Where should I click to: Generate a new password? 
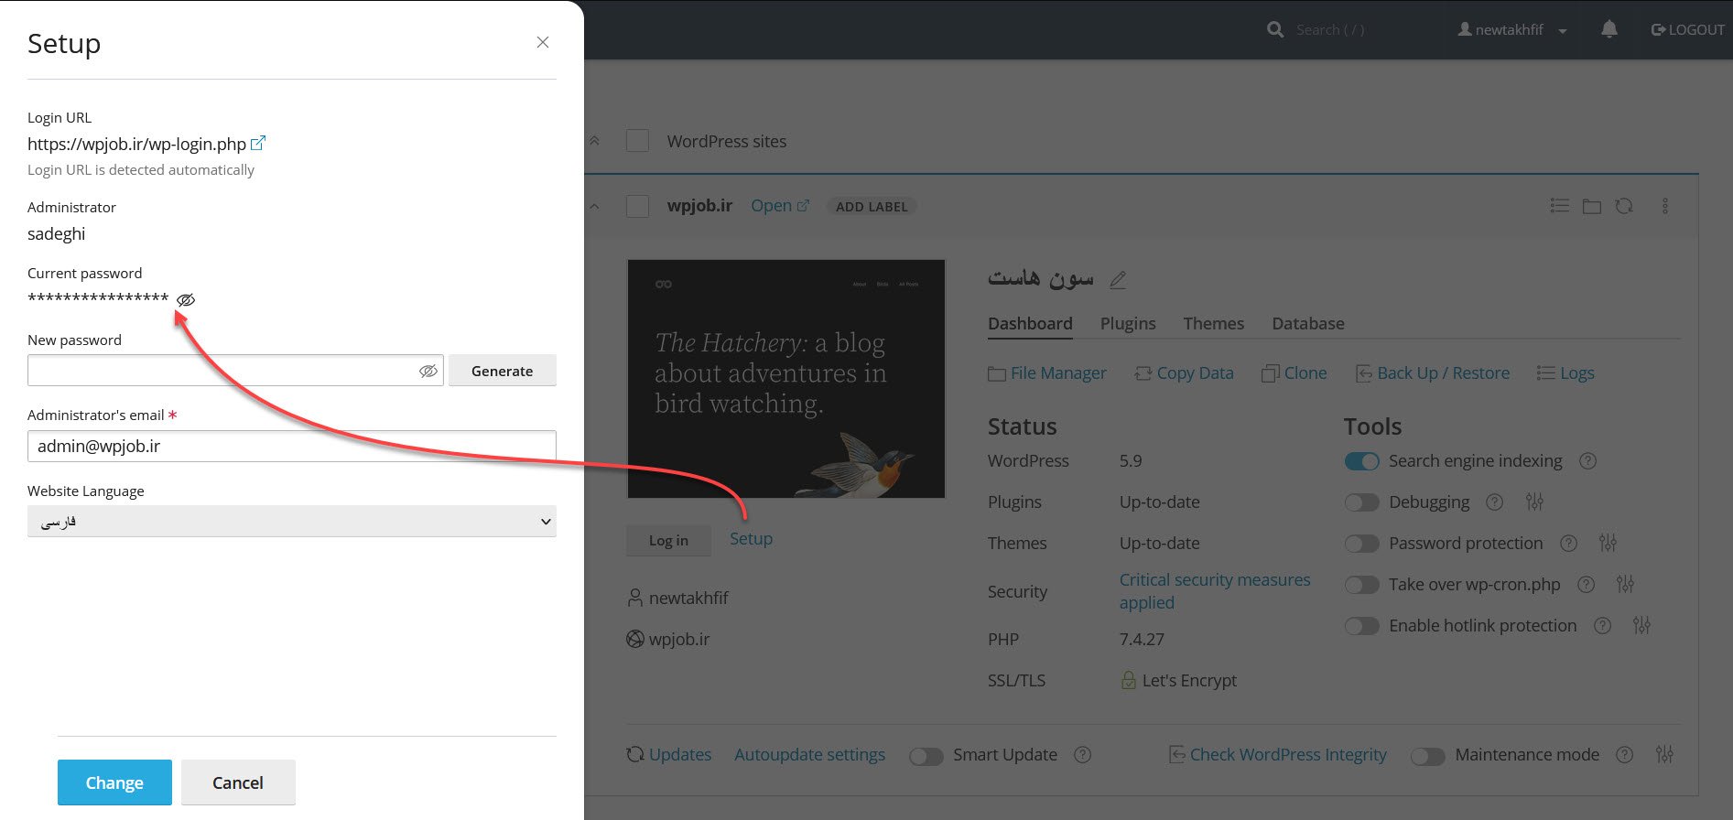[502, 371]
